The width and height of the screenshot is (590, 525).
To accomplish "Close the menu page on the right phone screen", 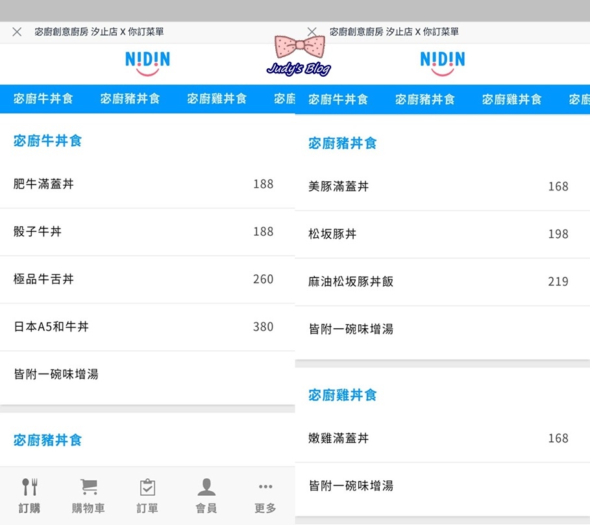I will click(312, 32).
